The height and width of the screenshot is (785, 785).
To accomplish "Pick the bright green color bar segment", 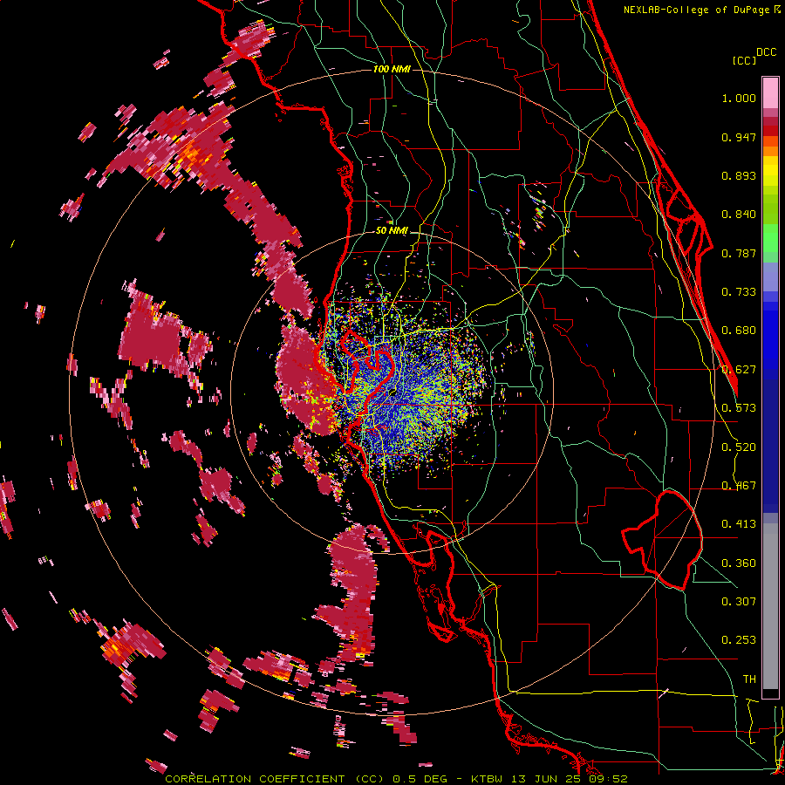I will click(x=770, y=238).
